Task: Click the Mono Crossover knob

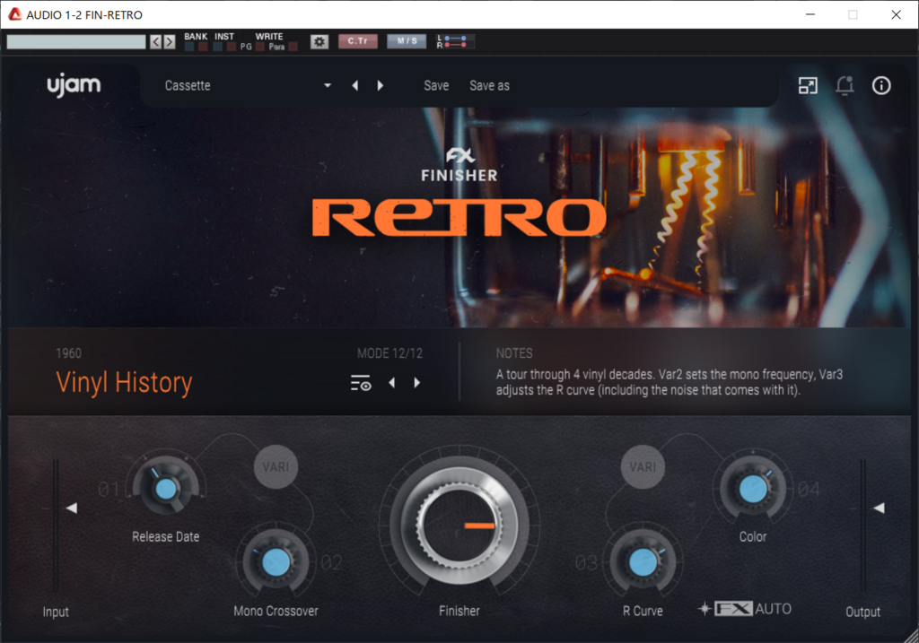Action: [276, 562]
